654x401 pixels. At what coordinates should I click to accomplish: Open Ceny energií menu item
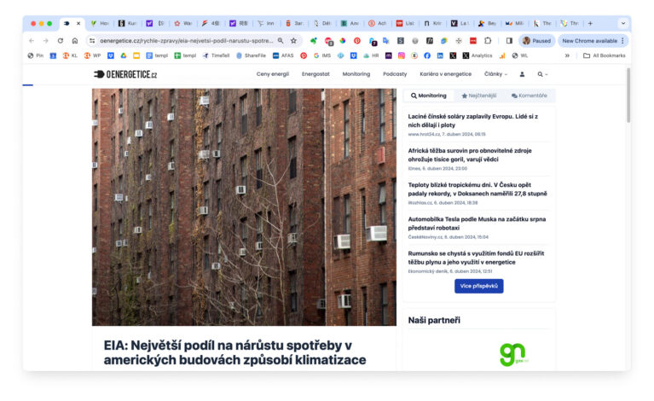coord(272,74)
